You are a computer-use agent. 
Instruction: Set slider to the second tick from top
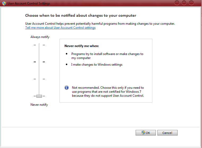39,62
